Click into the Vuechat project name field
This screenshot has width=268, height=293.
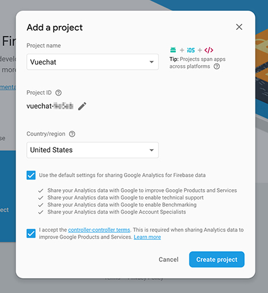(93, 62)
